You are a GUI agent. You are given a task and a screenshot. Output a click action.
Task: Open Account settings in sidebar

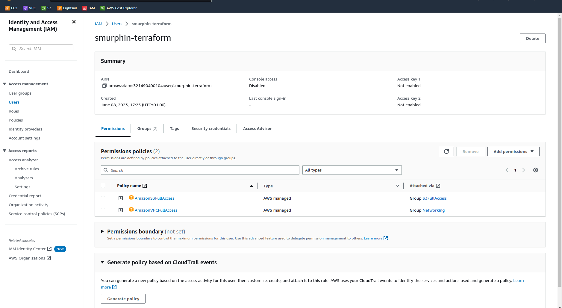(24, 138)
